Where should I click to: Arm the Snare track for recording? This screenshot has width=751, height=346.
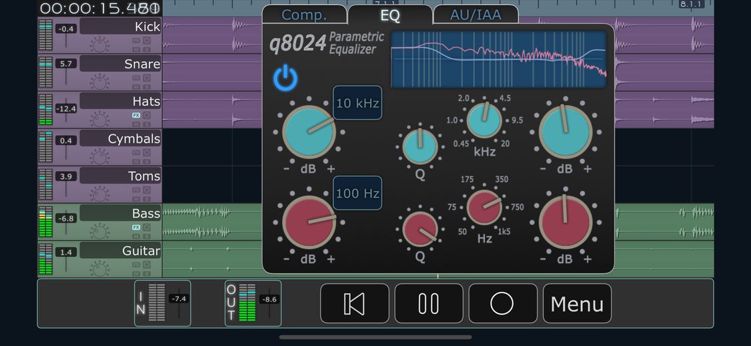(x=147, y=78)
